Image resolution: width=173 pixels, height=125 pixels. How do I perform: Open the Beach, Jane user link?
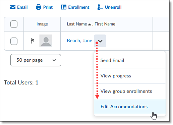click(x=79, y=41)
